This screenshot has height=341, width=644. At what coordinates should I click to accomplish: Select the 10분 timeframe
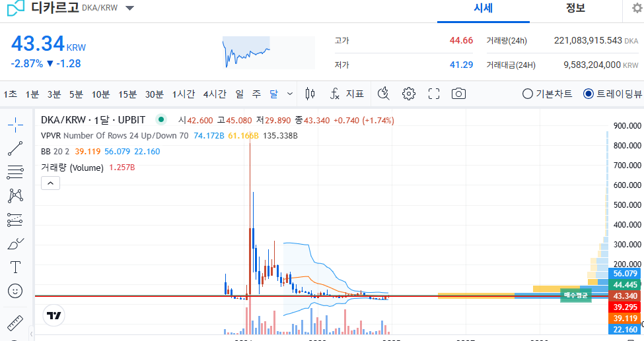(x=100, y=94)
